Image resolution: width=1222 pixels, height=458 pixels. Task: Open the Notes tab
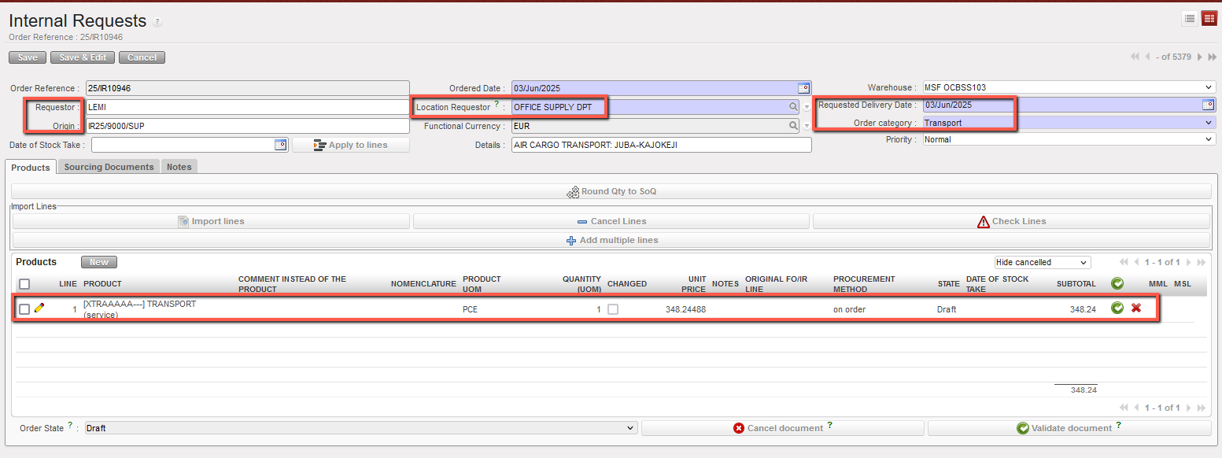click(x=179, y=167)
